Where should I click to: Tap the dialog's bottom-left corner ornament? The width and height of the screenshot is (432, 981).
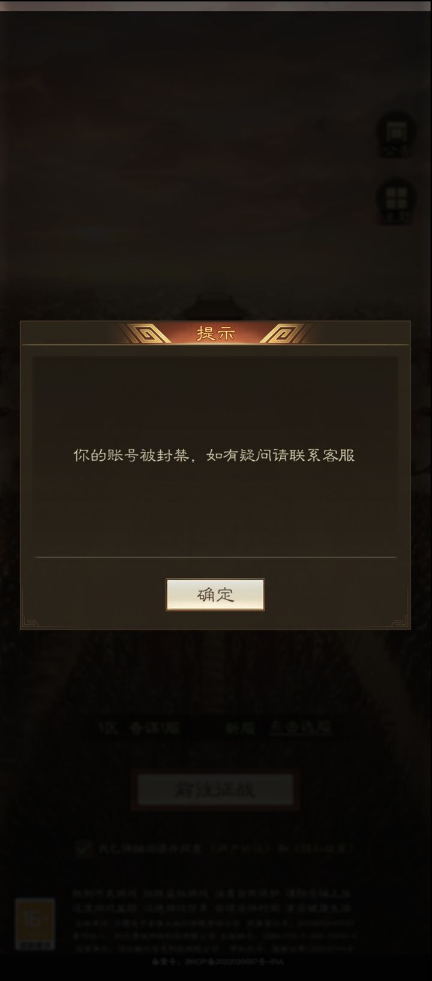coord(29,621)
